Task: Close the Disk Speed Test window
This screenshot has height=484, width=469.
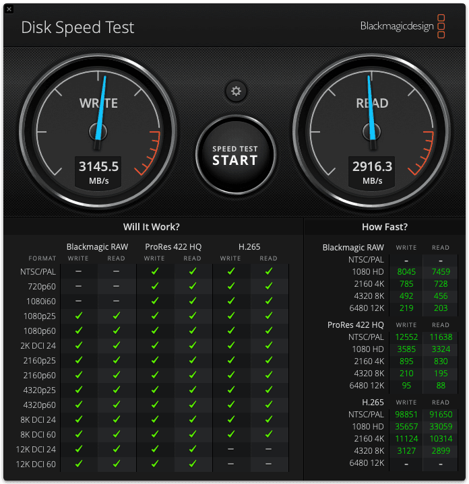Action: 9,9
